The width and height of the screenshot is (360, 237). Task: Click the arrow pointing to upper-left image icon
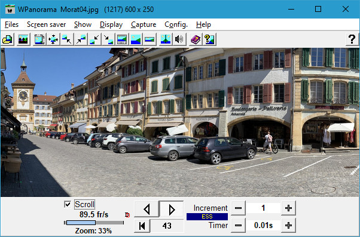67,39
